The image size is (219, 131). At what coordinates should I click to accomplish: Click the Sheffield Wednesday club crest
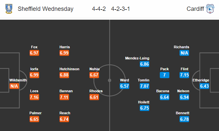coord(9,9)
